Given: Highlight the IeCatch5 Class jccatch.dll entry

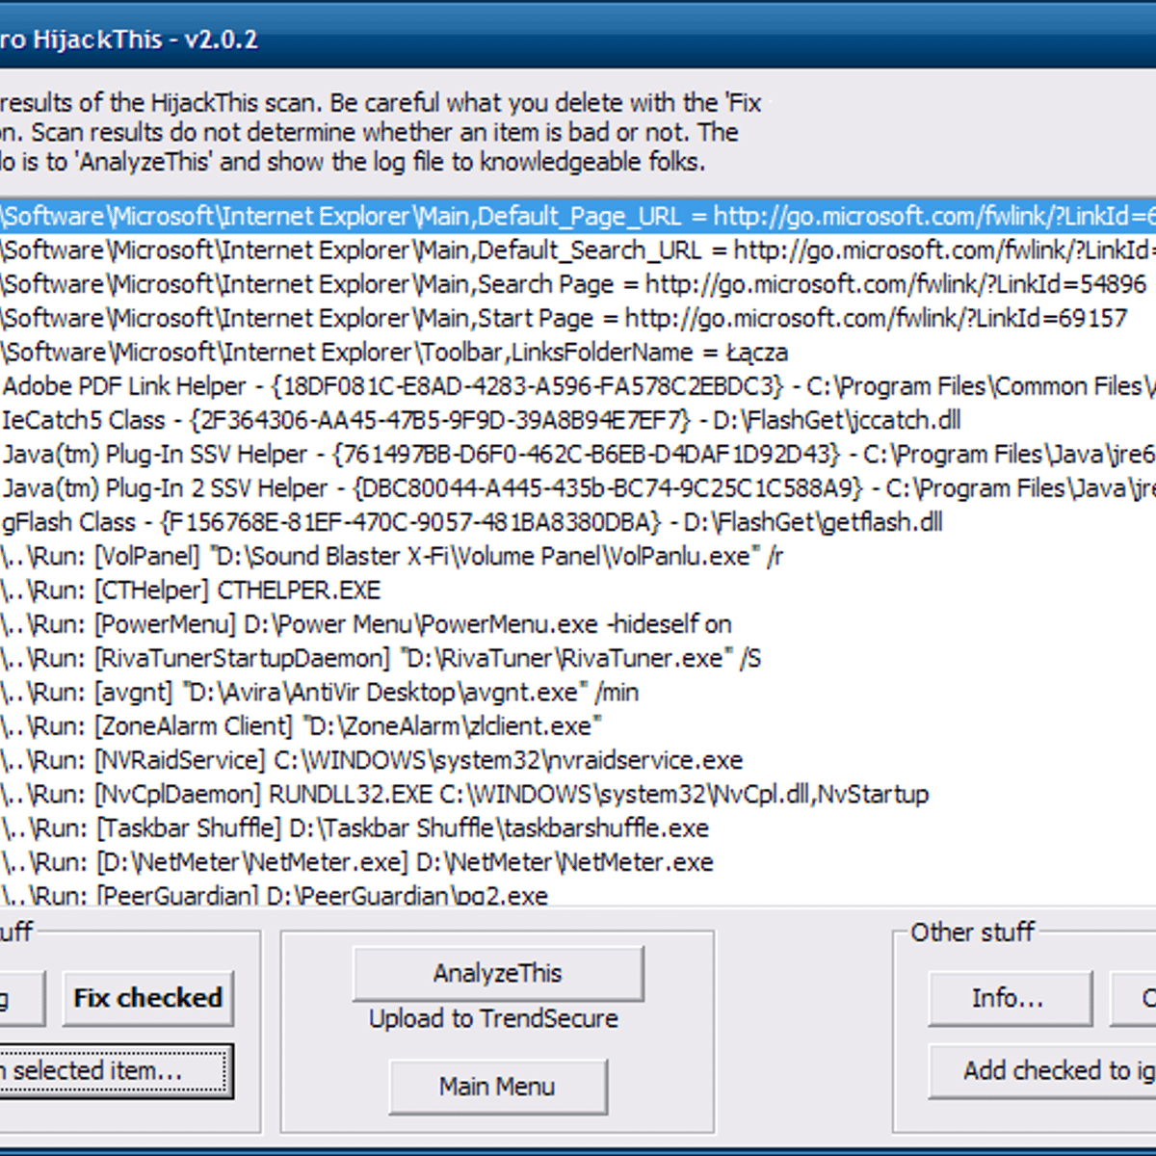Looking at the screenshot, I should pos(482,420).
